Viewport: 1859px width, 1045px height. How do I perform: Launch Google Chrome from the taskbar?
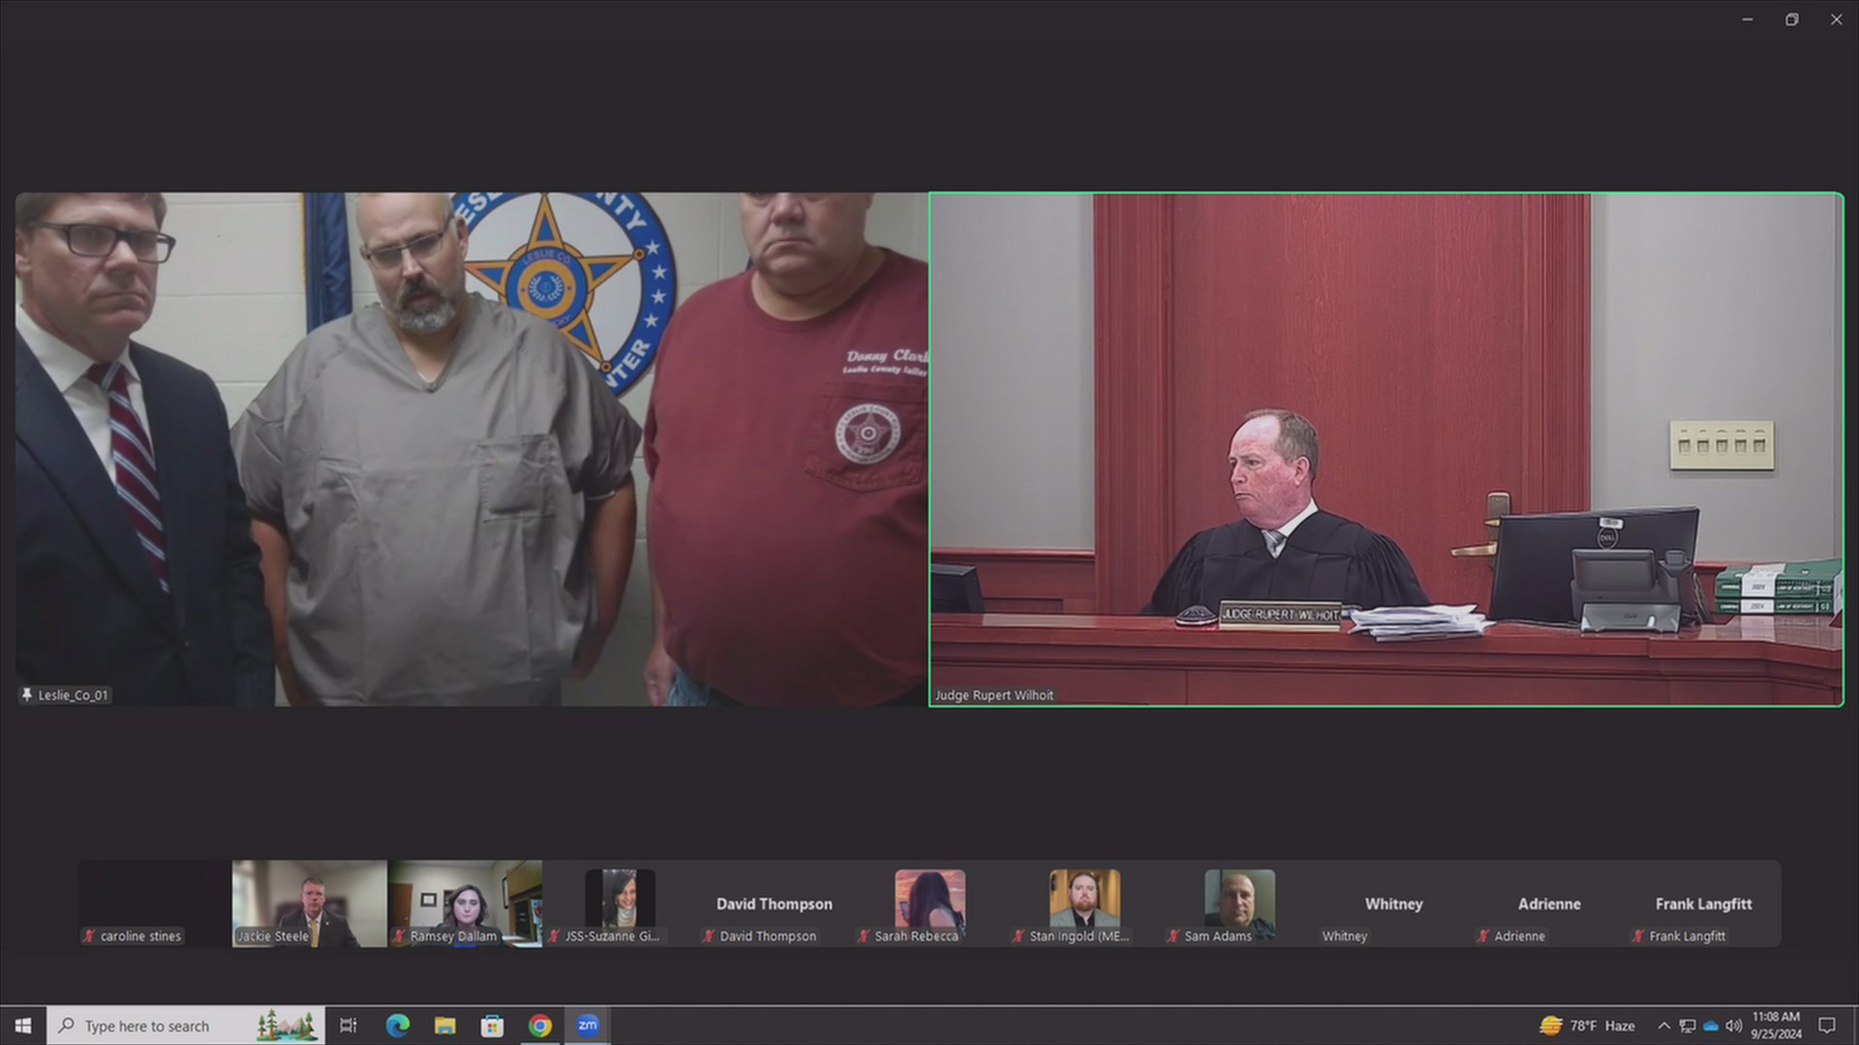(539, 1025)
